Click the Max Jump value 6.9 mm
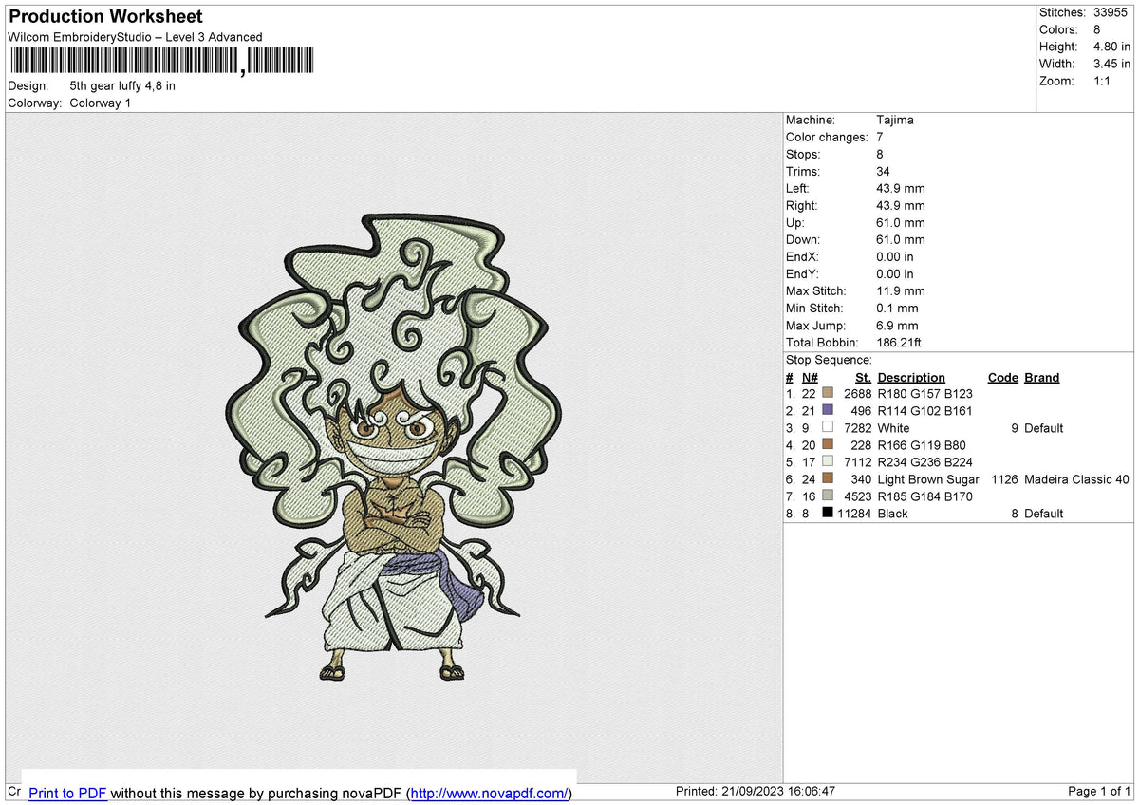The height and width of the screenshot is (805, 1139). click(898, 326)
